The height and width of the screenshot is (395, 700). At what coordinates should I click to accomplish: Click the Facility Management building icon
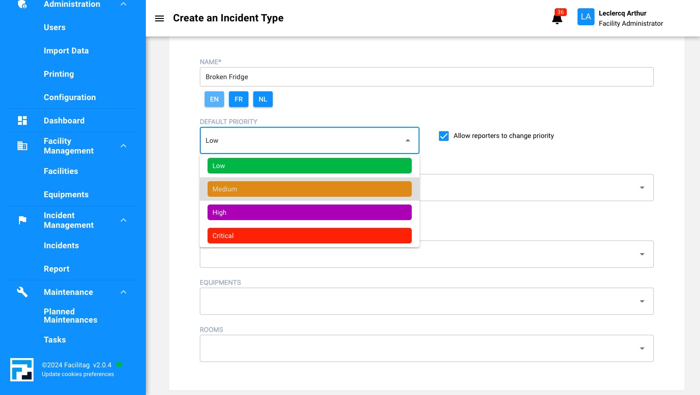click(x=22, y=146)
